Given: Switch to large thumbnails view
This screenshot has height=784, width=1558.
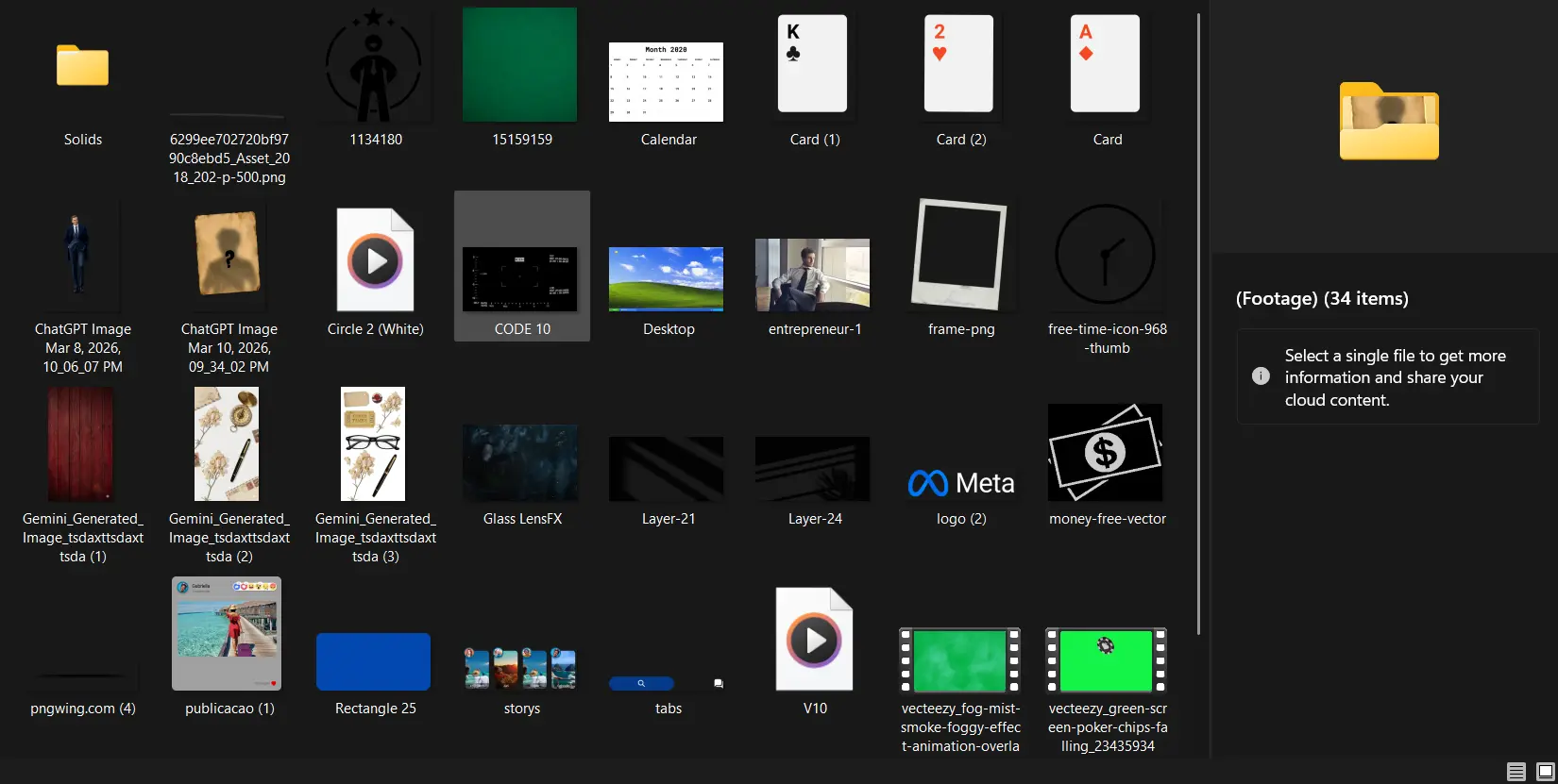Looking at the screenshot, I should tap(1545, 772).
